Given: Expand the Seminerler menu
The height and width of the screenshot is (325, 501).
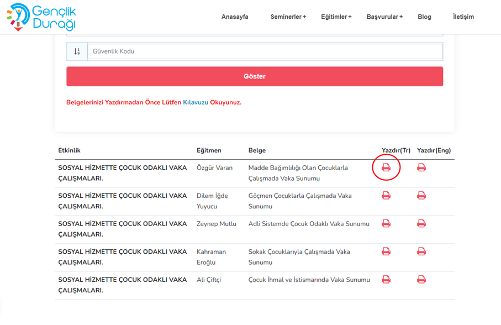Looking at the screenshot, I should pos(288,17).
